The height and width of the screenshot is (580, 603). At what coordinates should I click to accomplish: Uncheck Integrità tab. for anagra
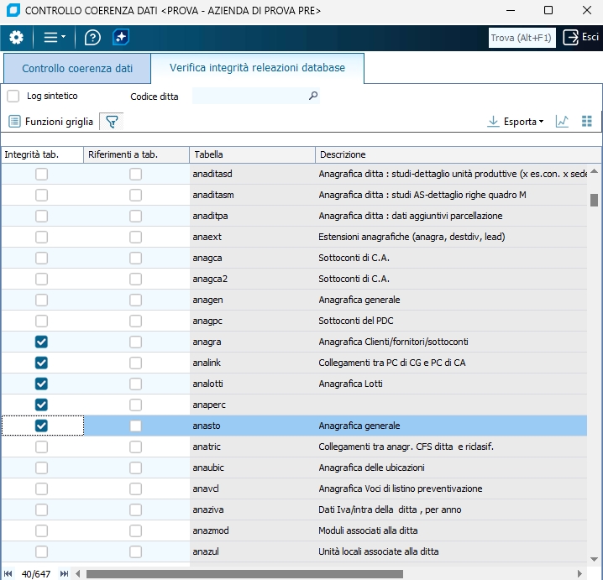click(x=41, y=342)
